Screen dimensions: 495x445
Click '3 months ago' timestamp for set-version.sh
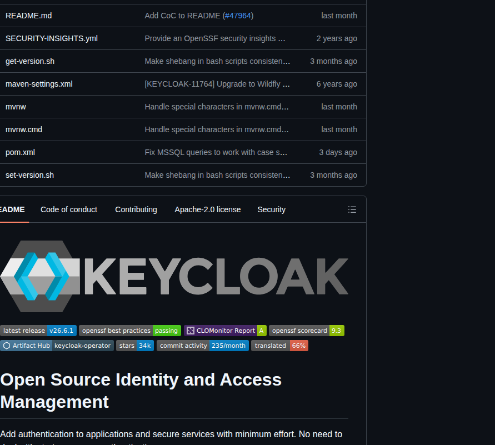click(334, 175)
